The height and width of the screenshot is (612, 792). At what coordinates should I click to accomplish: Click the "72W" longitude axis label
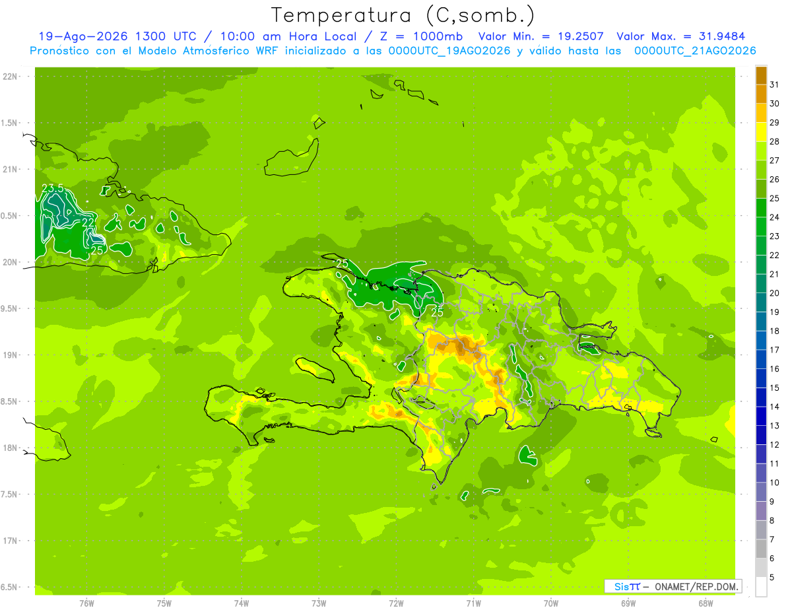(396, 603)
